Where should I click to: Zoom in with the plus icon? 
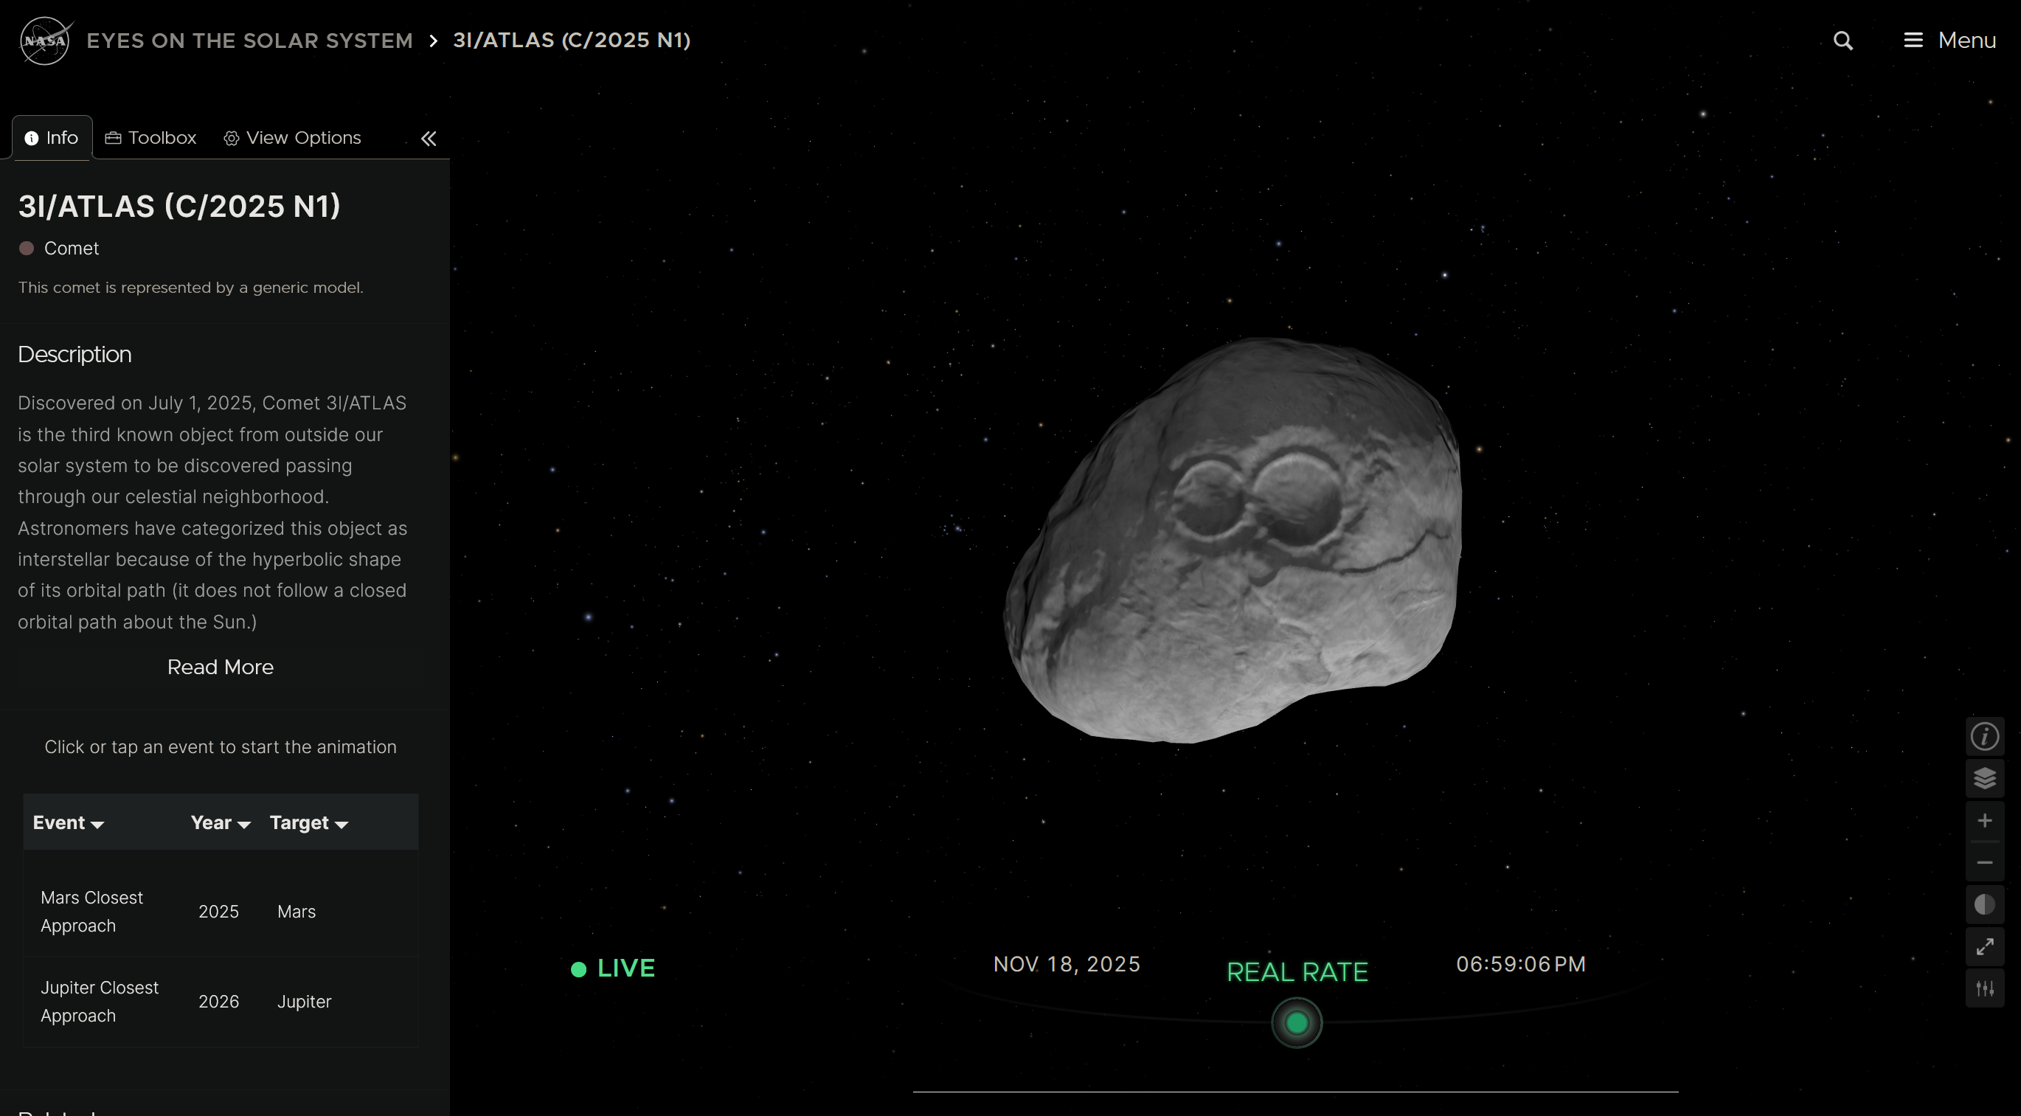click(x=1984, y=821)
